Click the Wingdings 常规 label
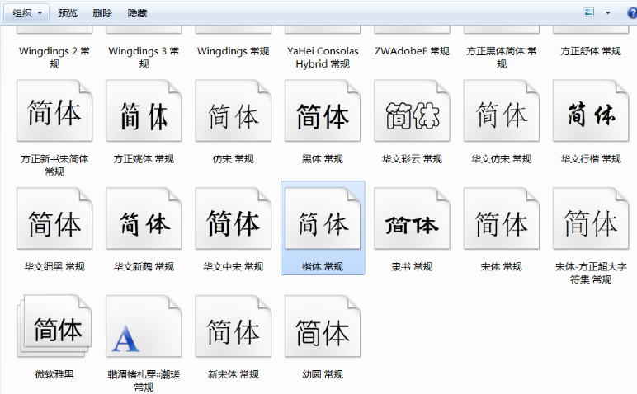The image size is (637, 394). (234, 51)
